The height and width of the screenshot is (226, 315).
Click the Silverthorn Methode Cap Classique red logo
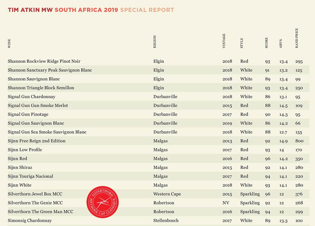(x=103, y=202)
